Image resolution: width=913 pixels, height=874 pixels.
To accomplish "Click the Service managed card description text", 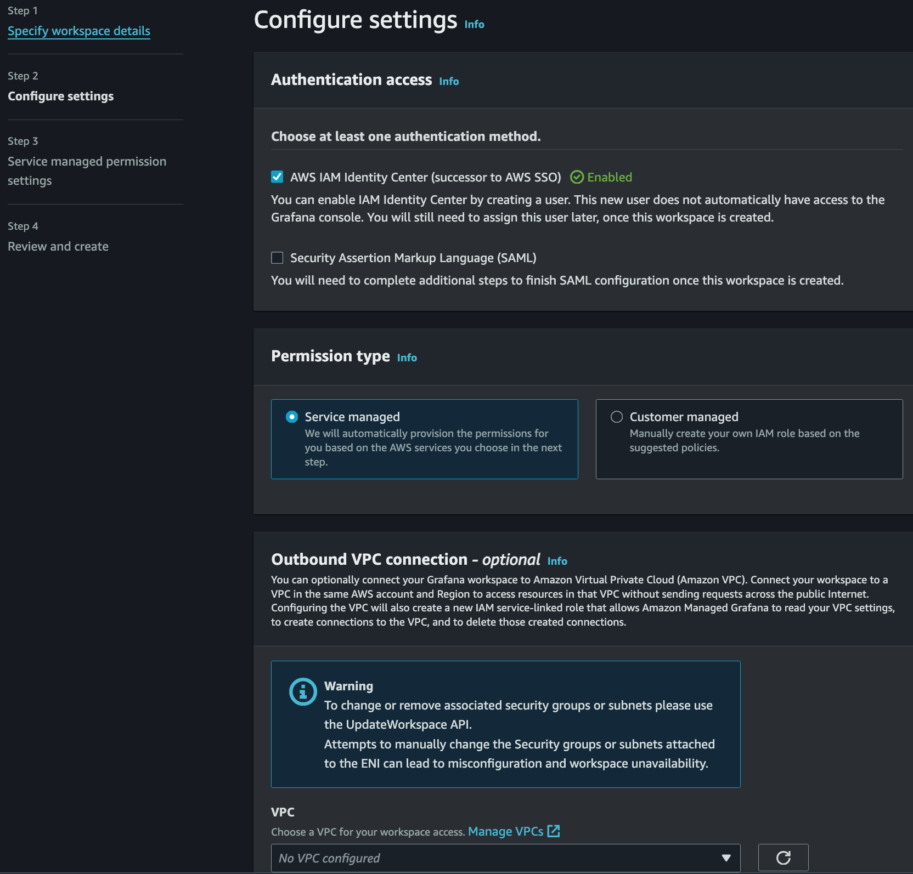I will [433, 448].
